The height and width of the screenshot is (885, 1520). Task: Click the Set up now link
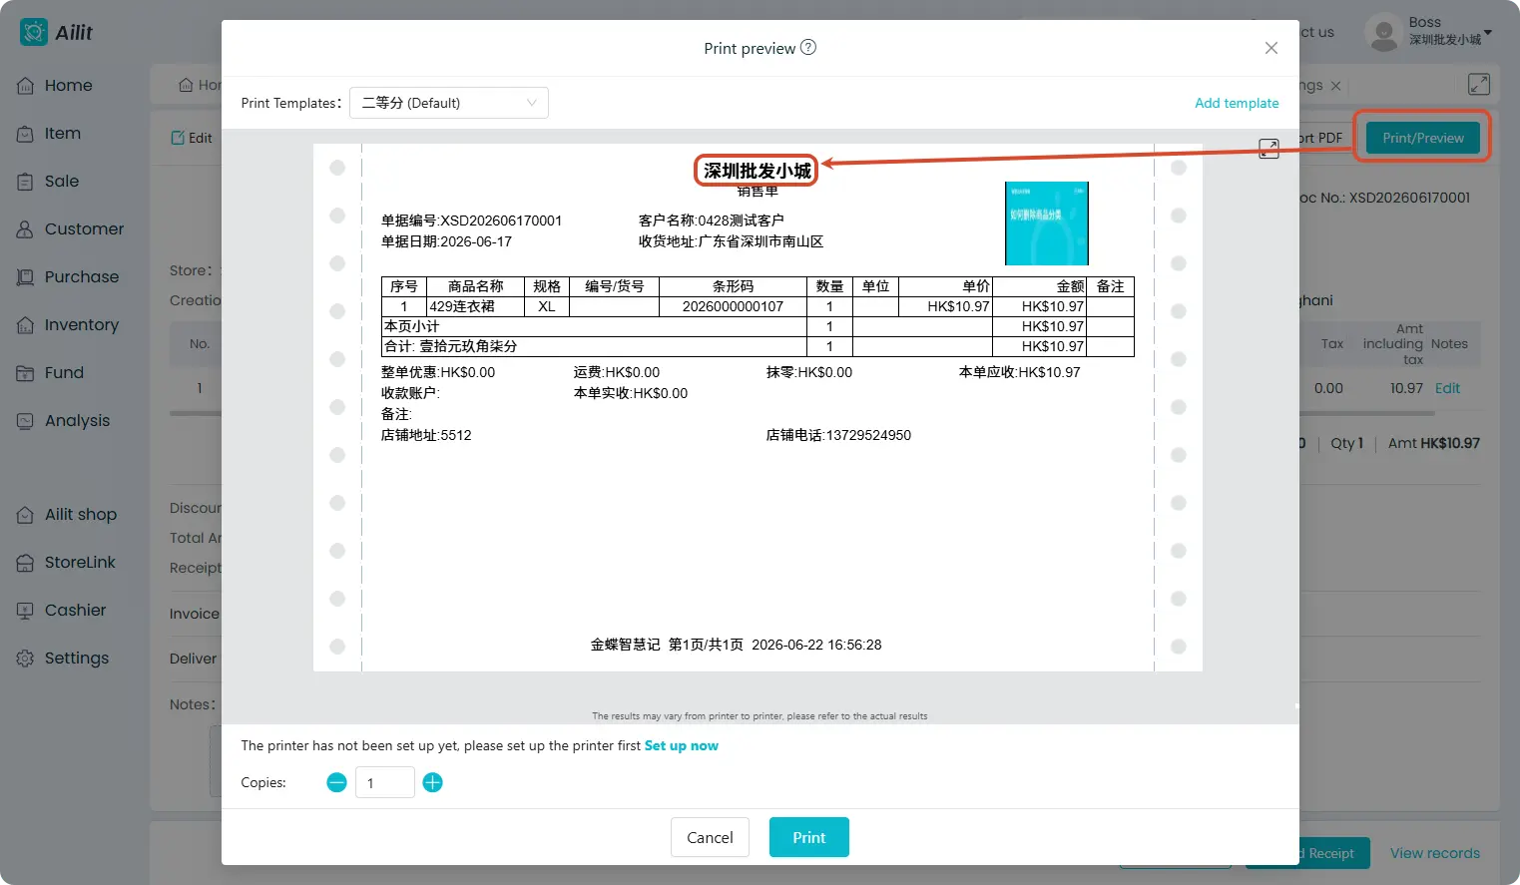pyautogui.click(x=682, y=745)
